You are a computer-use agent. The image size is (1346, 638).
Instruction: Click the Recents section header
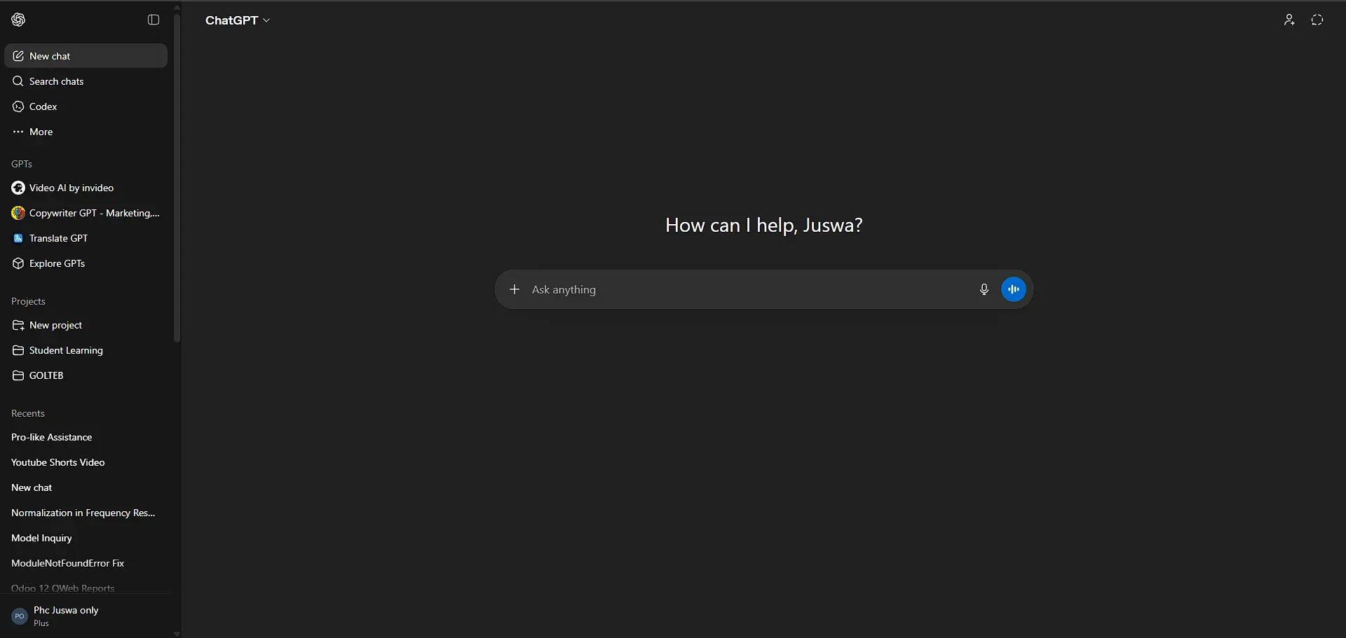[x=28, y=413]
